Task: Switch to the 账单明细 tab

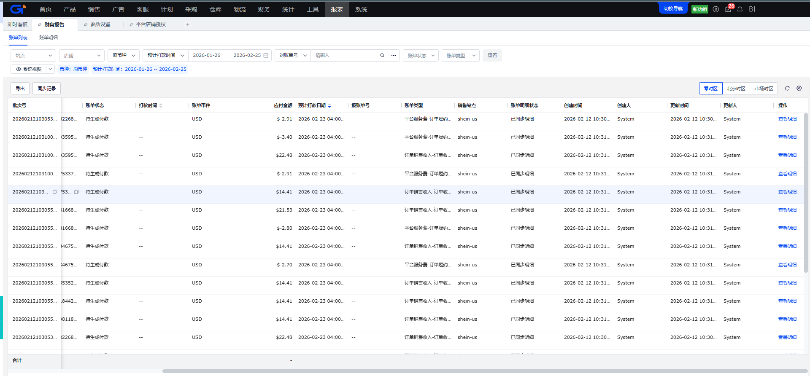Action: (49, 38)
